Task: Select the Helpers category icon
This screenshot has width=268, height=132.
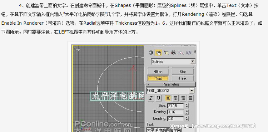Action: pos(181,53)
